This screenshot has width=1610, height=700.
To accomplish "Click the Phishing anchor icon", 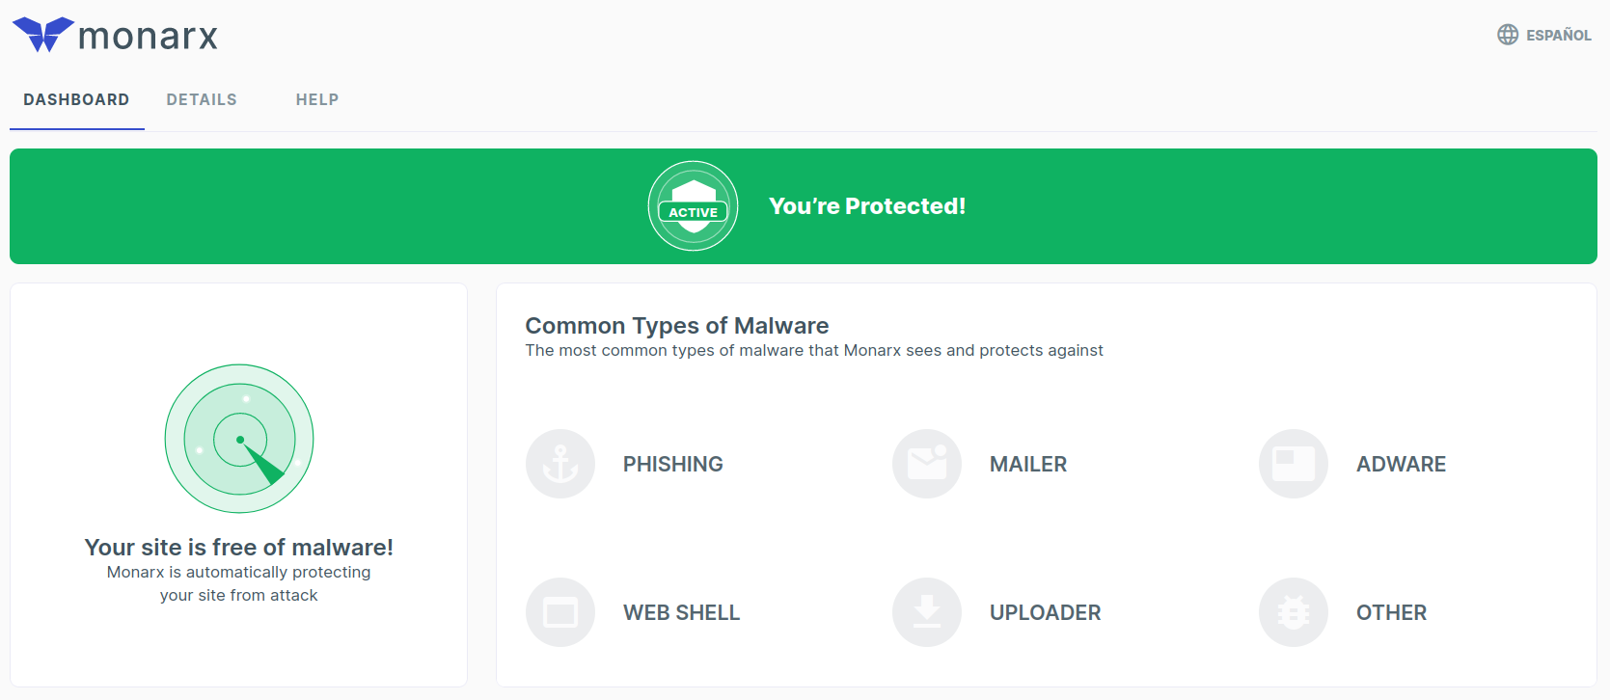I will pyautogui.click(x=560, y=464).
